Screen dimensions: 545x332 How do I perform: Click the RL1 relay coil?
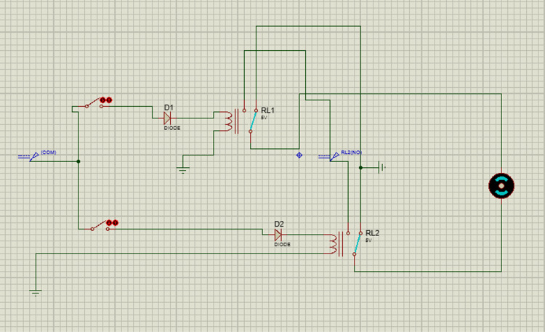click(x=227, y=121)
